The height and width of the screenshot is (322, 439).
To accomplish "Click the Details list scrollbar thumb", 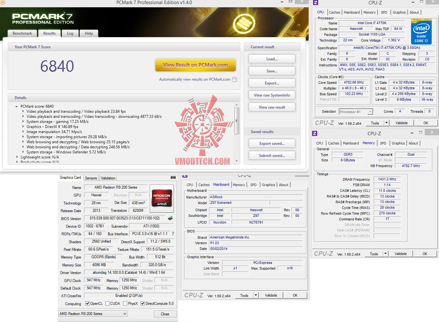I will pos(237,121).
